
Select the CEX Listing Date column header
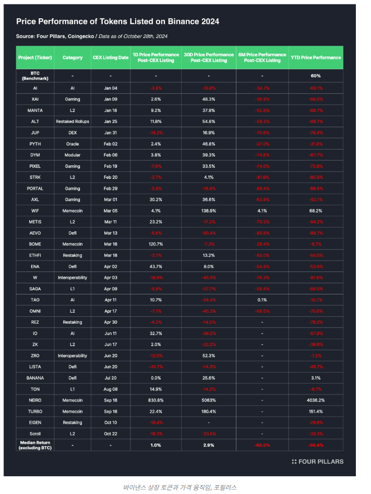[x=110, y=57]
